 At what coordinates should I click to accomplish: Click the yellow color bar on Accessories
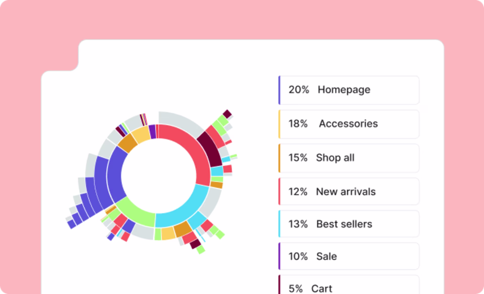(279, 124)
